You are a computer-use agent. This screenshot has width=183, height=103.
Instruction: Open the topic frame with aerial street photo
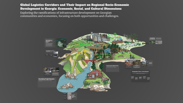tap(70, 96)
